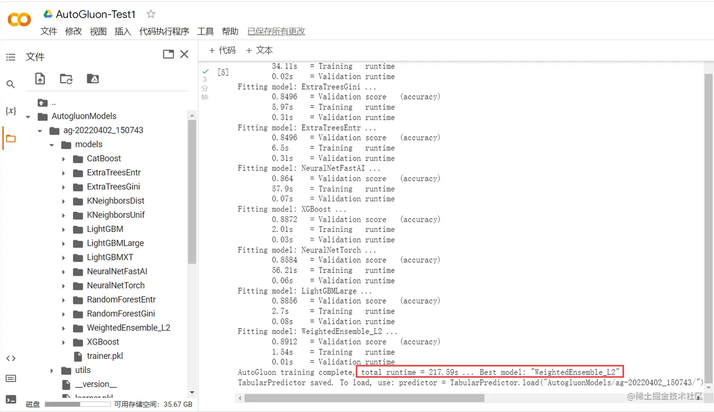Go up to parent folder icon

pyautogui.click(x=42, y=103)
